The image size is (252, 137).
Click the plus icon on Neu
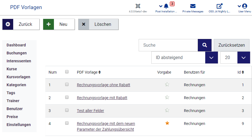tap(48, 24)
